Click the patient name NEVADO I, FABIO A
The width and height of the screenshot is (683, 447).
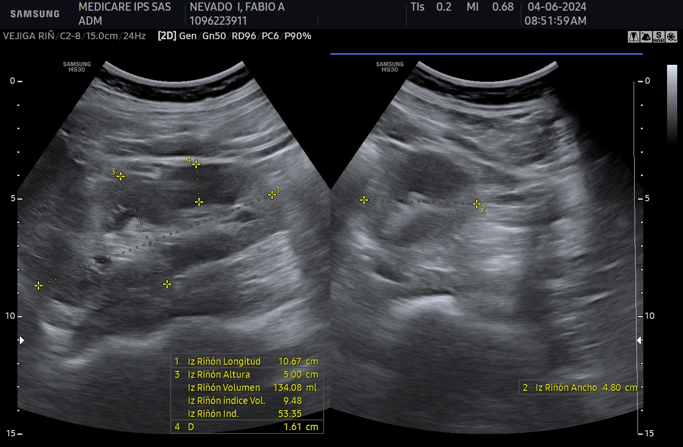click(x=237, y=7)
